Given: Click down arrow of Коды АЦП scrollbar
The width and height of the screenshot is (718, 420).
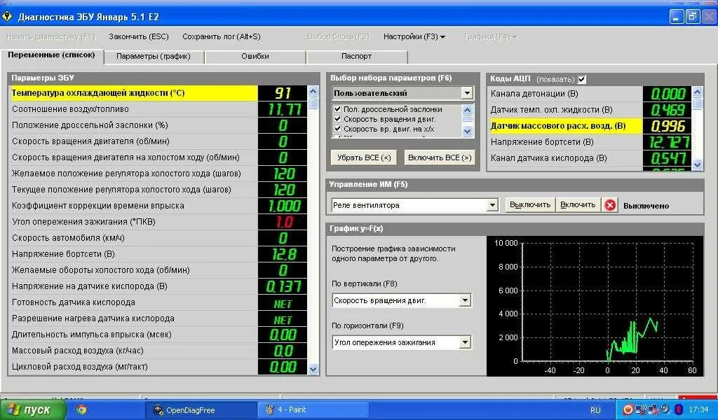Looking at the screenshot, I should [698, 165].
